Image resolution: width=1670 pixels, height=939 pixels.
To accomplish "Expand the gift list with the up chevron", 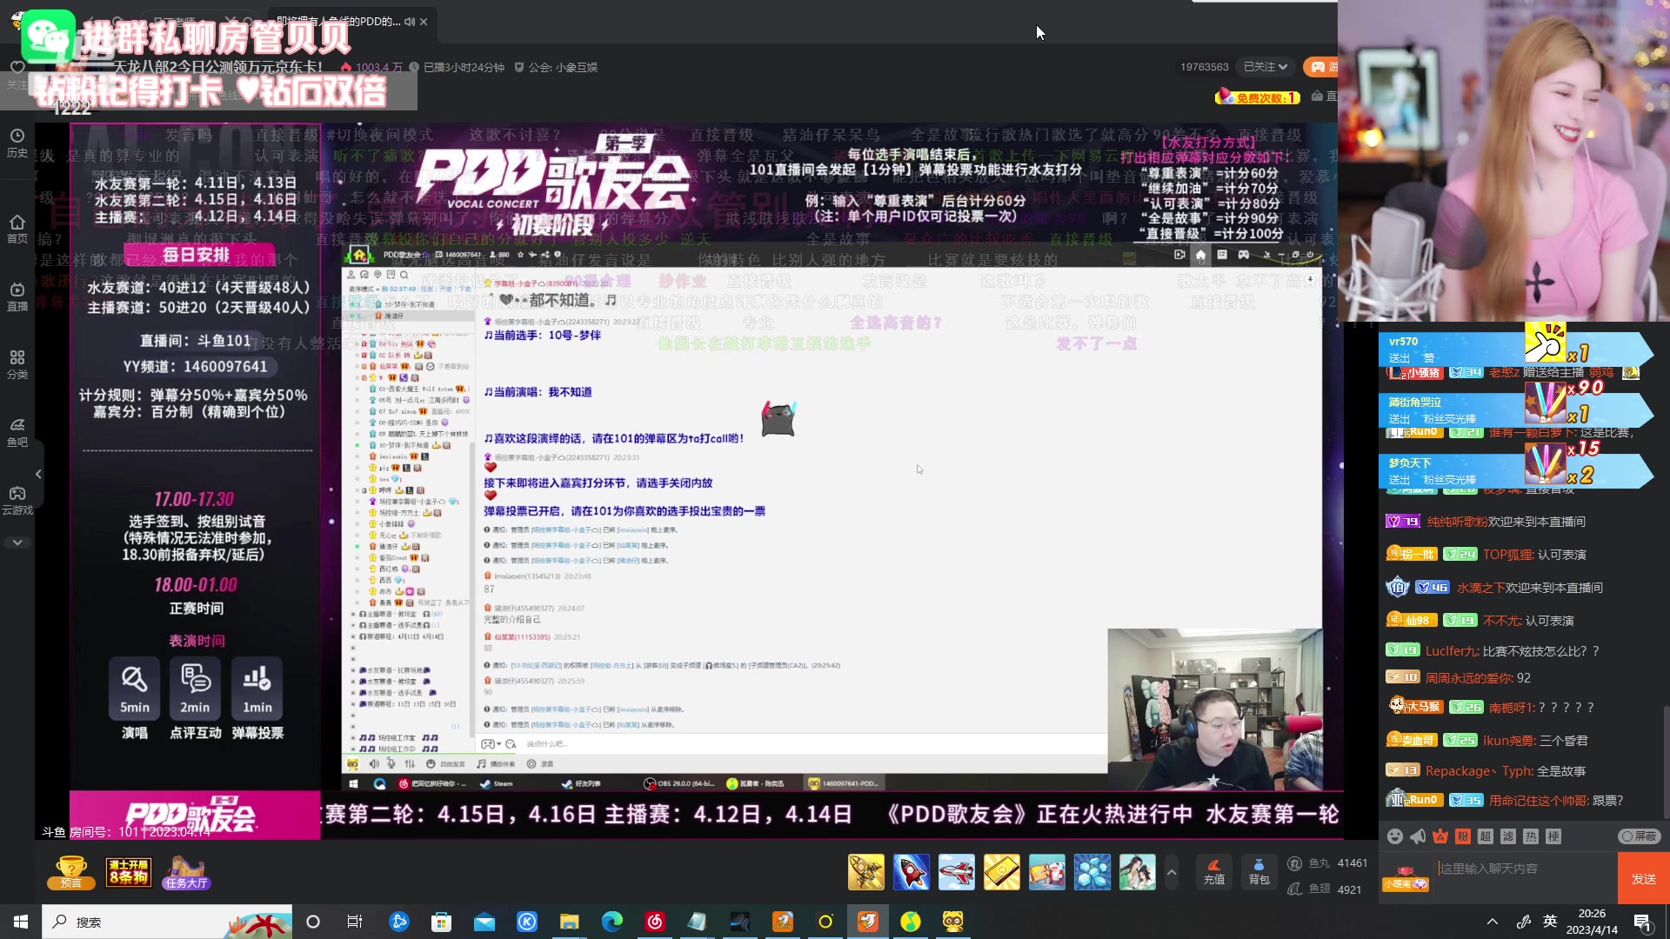I will pyautogui.click(x=1172, y=872).
